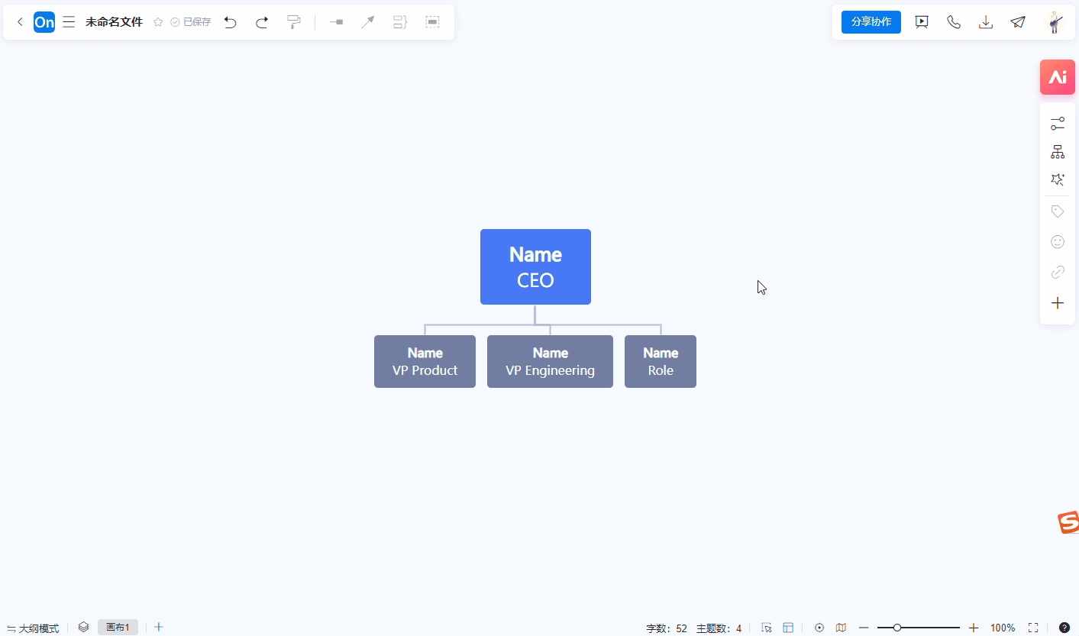Image resolution: width=1079 pixels, height=636 pixels.
Task: Go back using the left chevron arrow
Action: tap(20, 22)
